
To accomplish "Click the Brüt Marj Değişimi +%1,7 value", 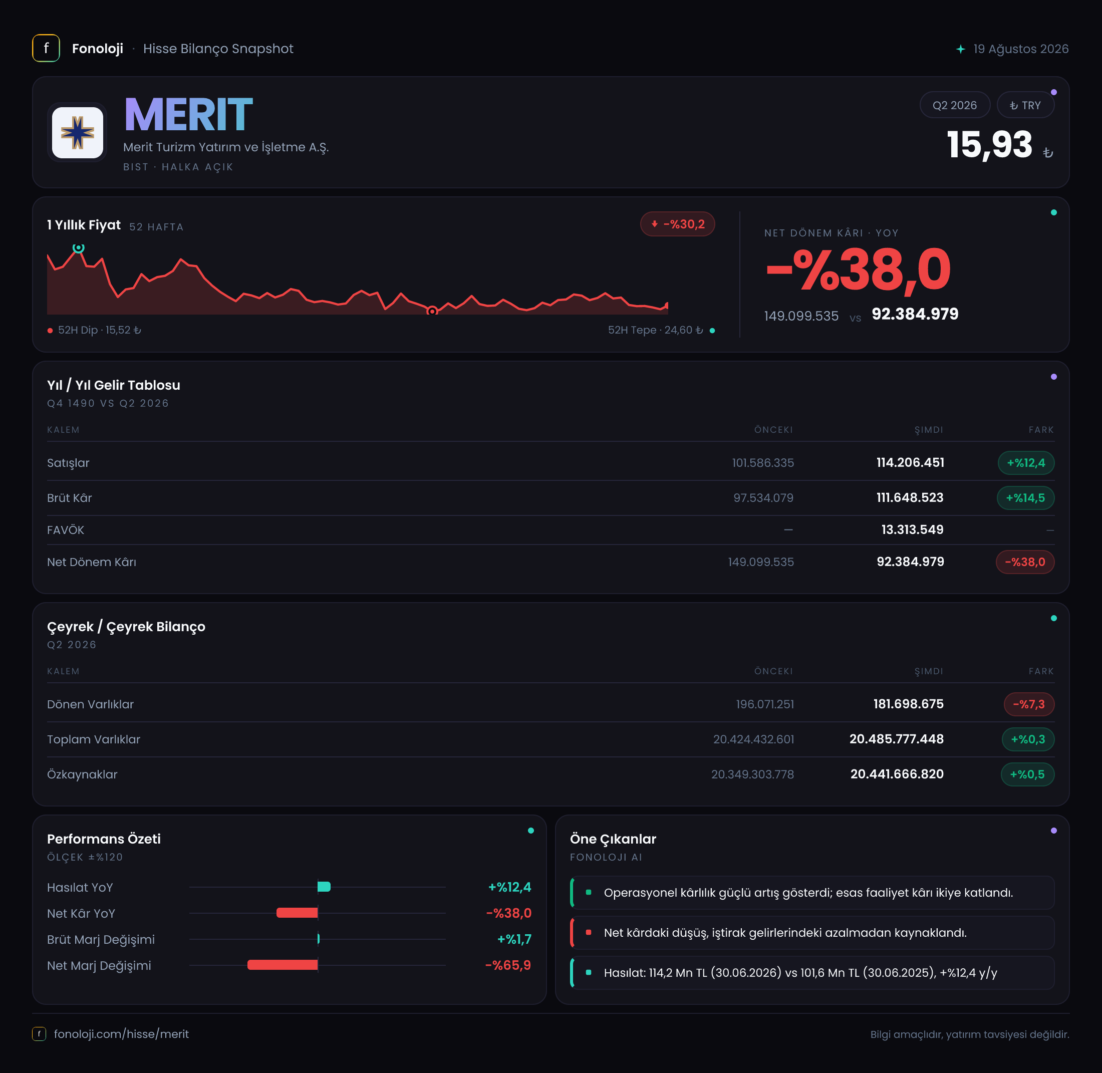I will tap(514, 939).
